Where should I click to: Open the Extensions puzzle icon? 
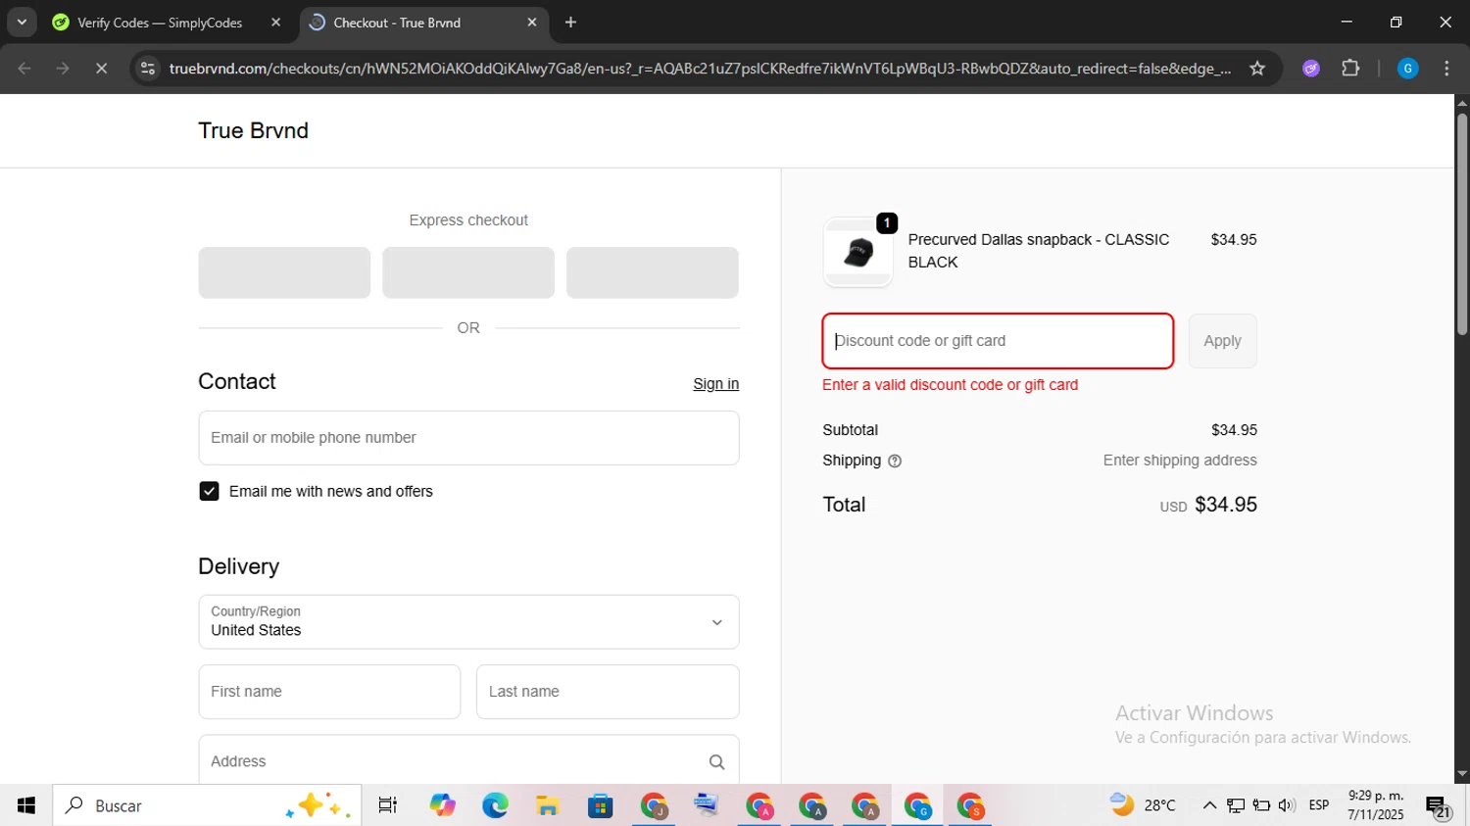(x=1350, y=69)
